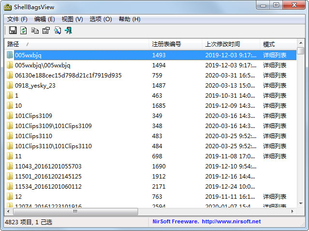Click the horizontal scrollbar right arrow
Screen dimensions: 309x231
tap(294, 211)
